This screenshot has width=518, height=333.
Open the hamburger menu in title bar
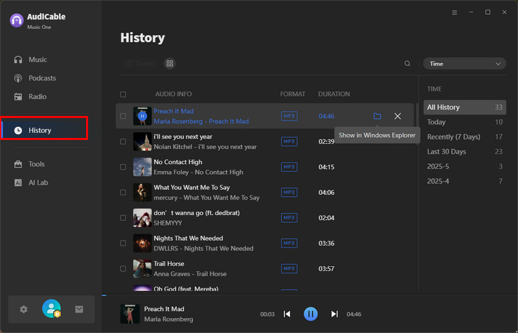455,12
